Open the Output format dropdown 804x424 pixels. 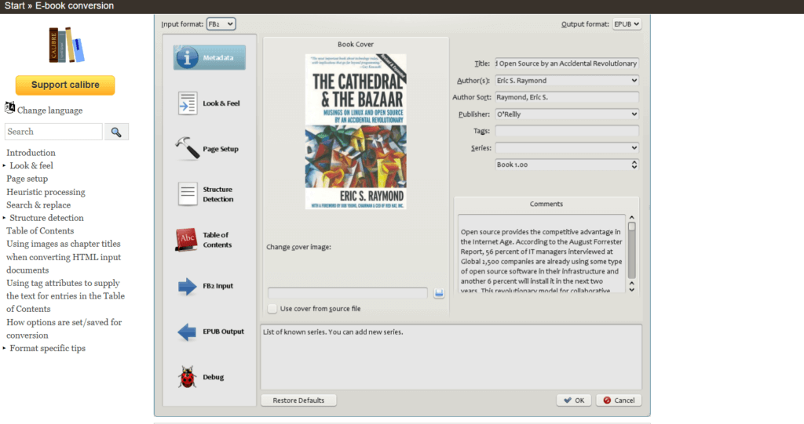click(x=627, y=24)
